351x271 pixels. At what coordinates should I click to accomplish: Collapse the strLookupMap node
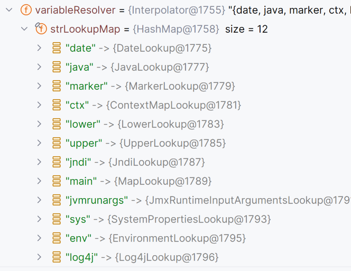[x=24, y=29]
